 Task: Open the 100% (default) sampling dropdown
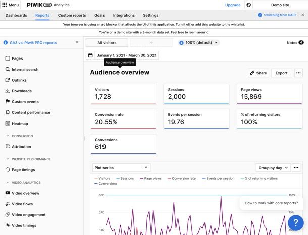pyautogui.click(x=199, y=42)
